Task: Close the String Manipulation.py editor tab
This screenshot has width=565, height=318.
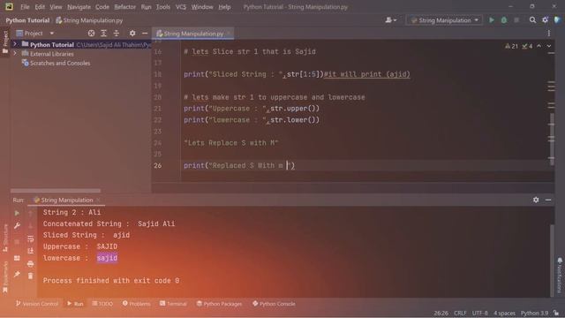Action: (x=229, y=34)
